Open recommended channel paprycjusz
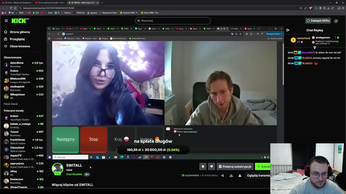This screenshot has height=194, width=346. pyautogui.click(x=24, y=165)
